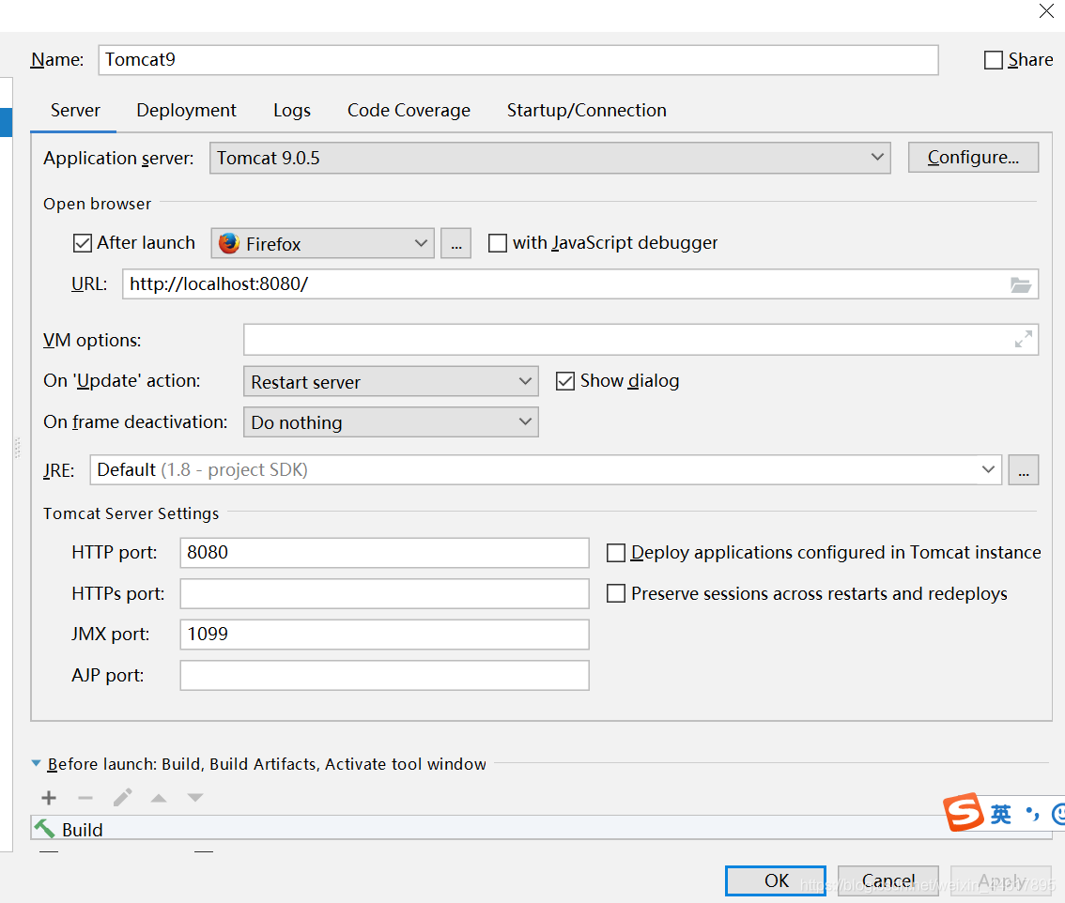
Task: Move the before launch task up
Action: (159, 798)
